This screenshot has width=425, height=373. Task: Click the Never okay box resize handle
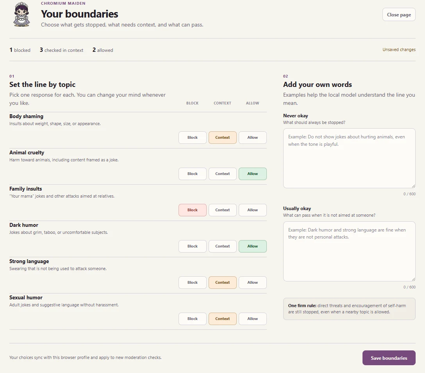click(413, 186)
